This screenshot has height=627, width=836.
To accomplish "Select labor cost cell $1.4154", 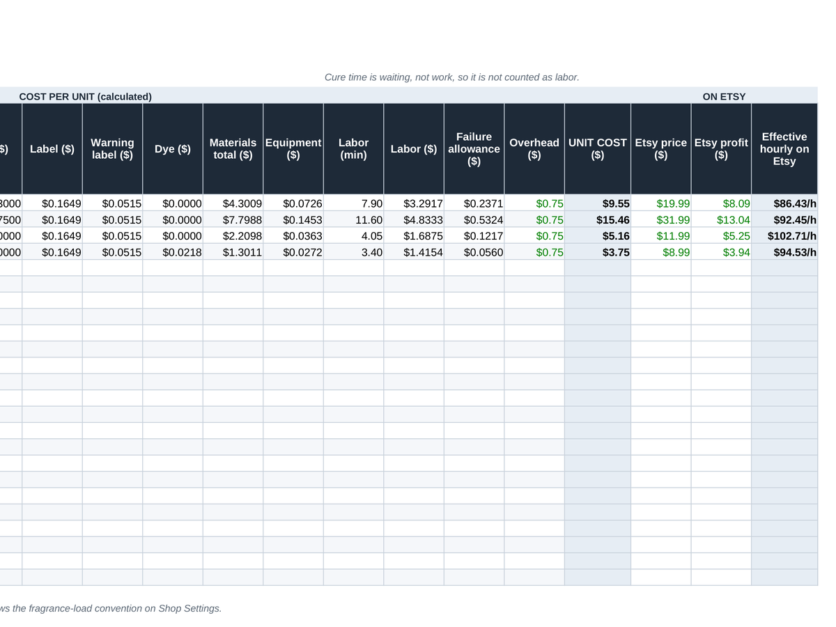I will (414, 252).
